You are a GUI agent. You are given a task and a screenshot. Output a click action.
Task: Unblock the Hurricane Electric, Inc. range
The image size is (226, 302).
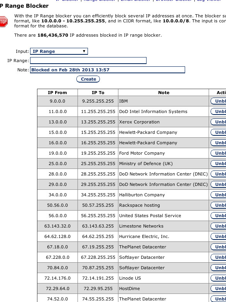click(x=218, y=236)
